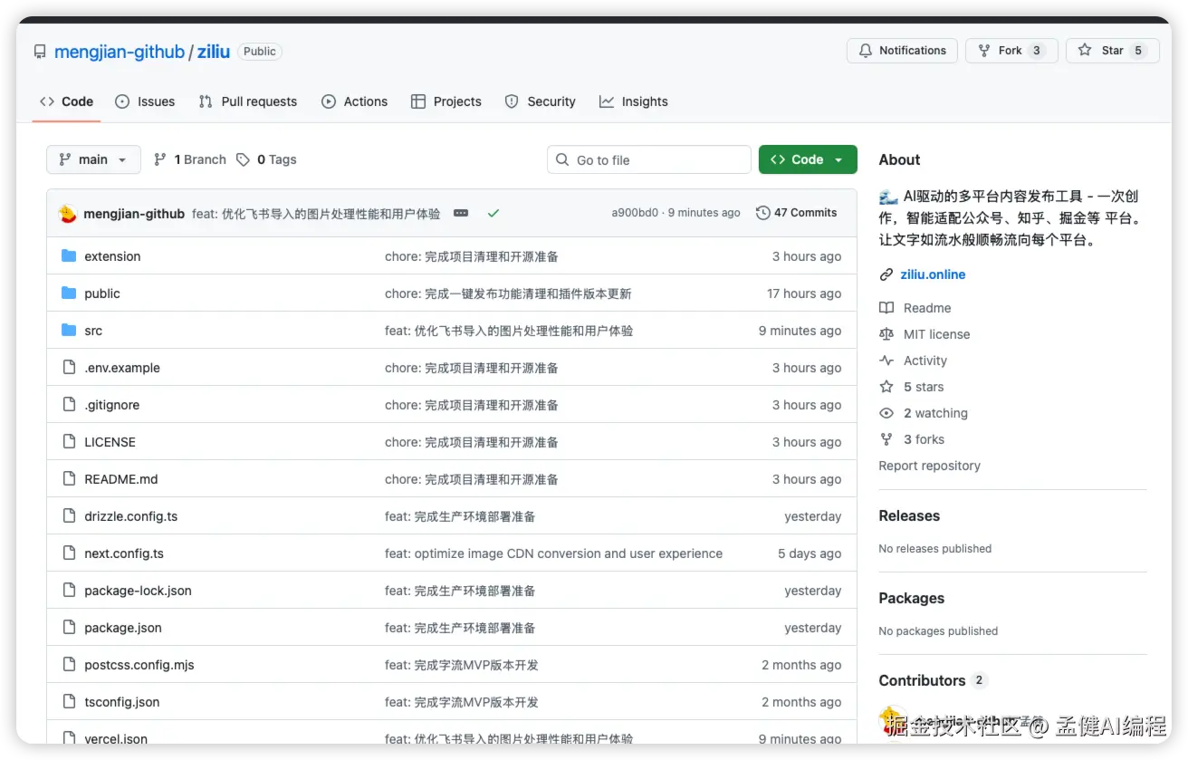The width and height of the screenshot is (1188, 760).
Task: Click the folder icon next to public
Action: coord(69,293)
